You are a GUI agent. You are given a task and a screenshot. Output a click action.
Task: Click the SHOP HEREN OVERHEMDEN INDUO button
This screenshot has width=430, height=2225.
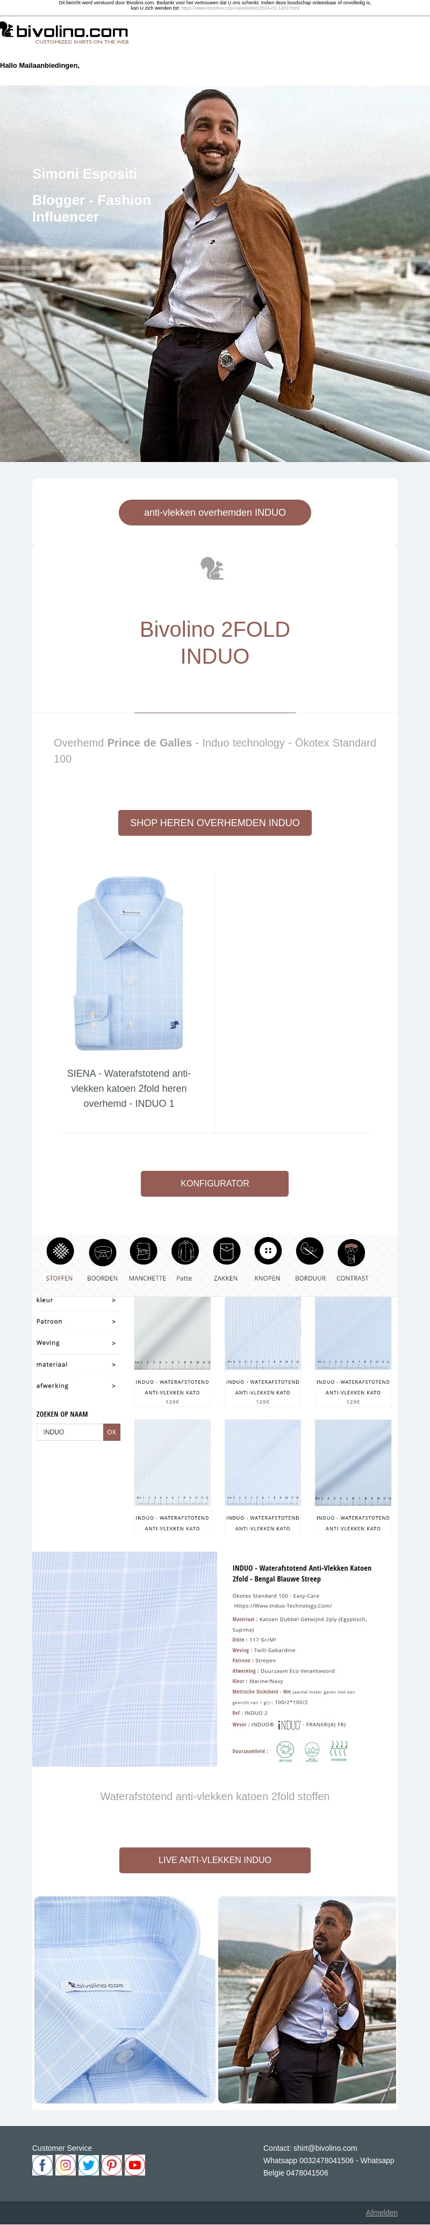click(215, 822)
